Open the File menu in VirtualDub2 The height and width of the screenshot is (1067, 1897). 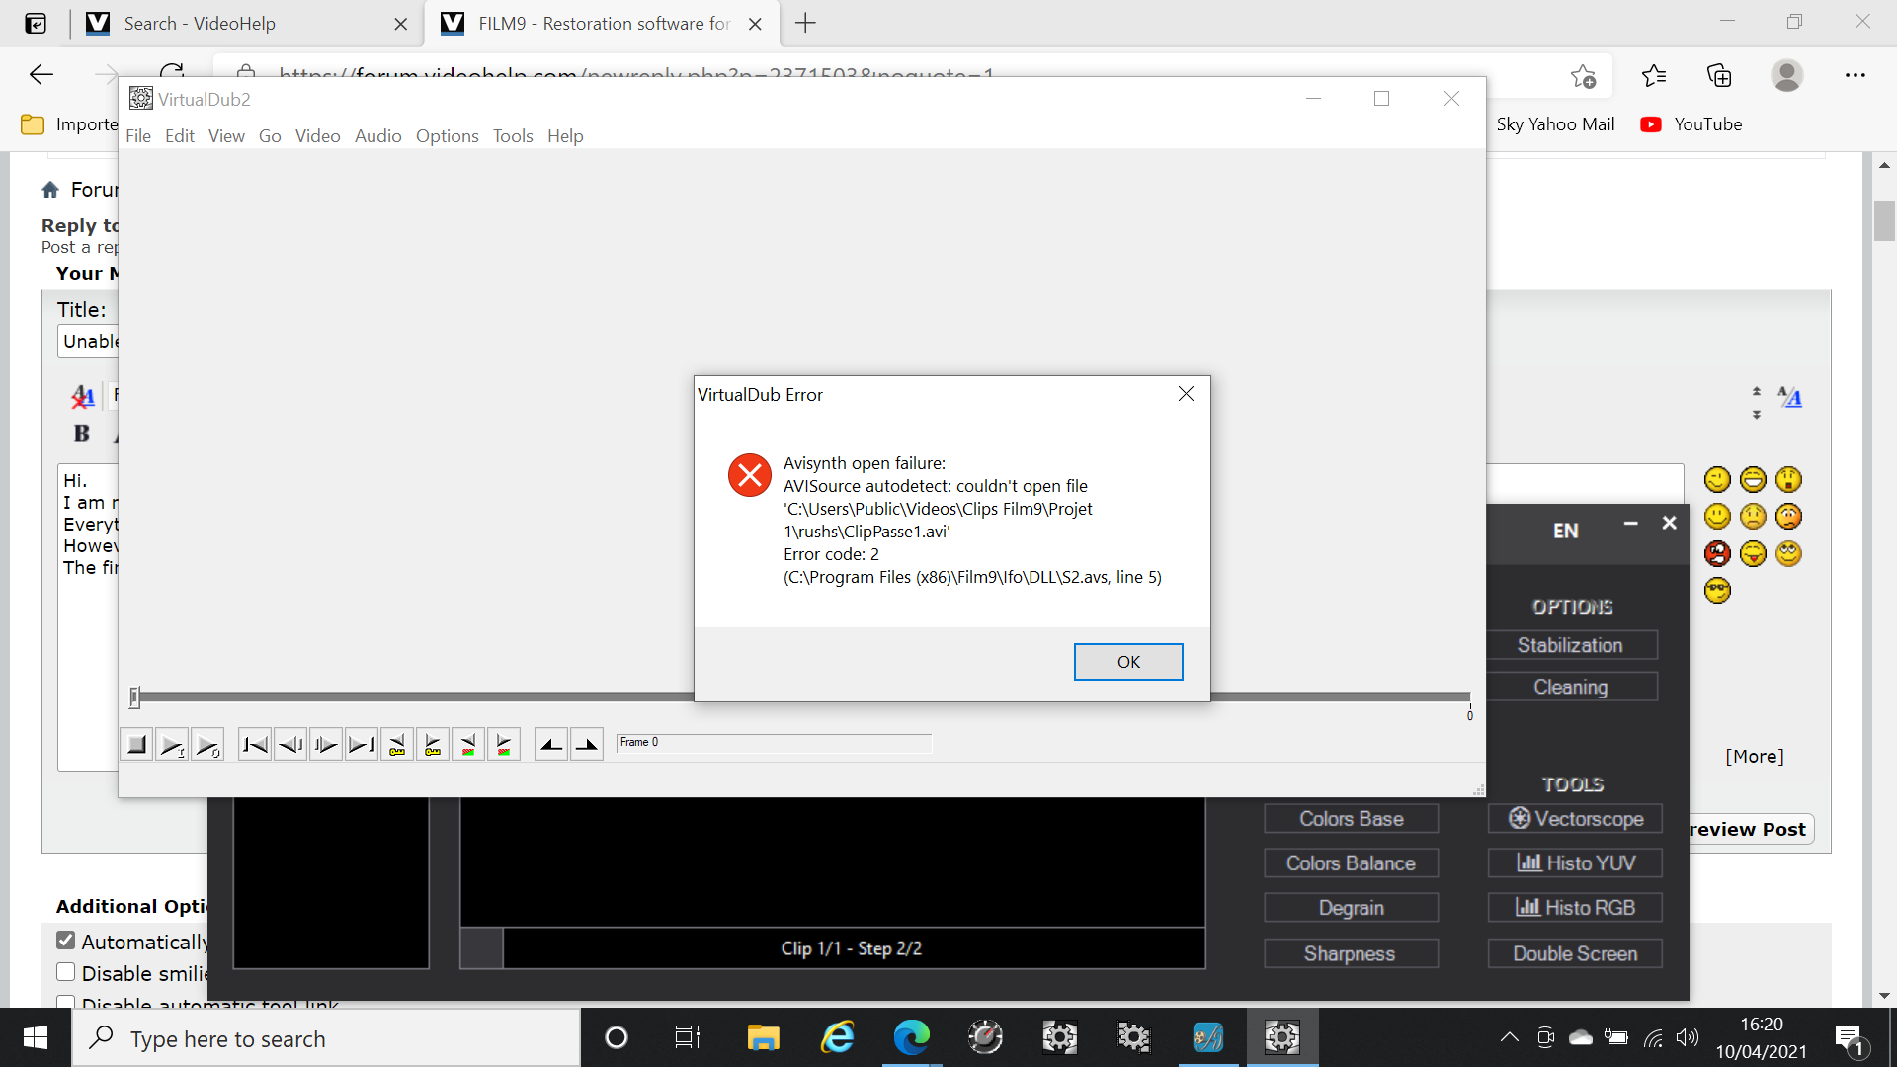(x=138, y=136)
